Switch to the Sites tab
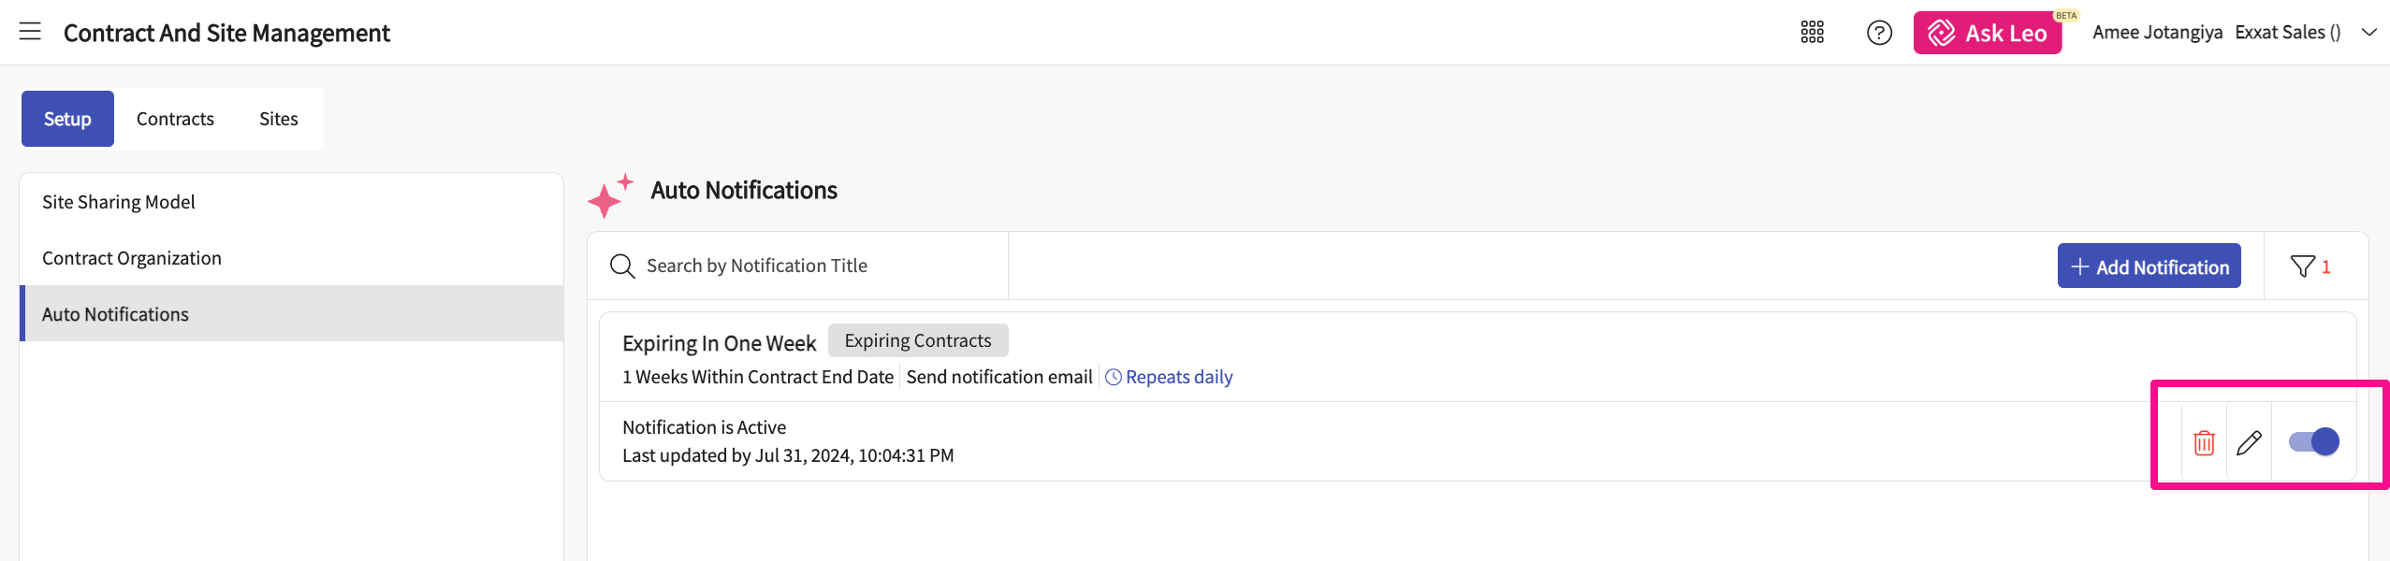 [278, 119]
